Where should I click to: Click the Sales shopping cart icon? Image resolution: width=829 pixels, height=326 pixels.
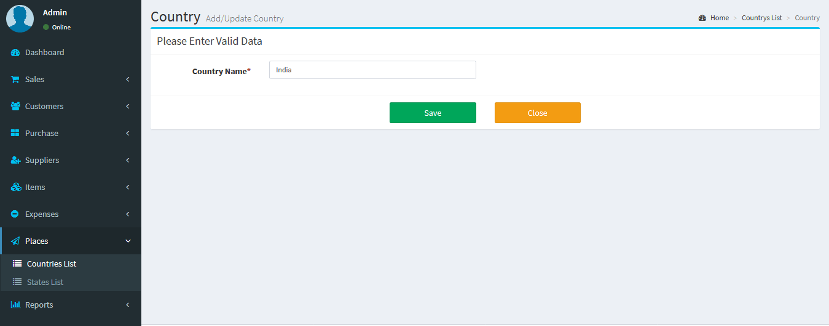15,80
